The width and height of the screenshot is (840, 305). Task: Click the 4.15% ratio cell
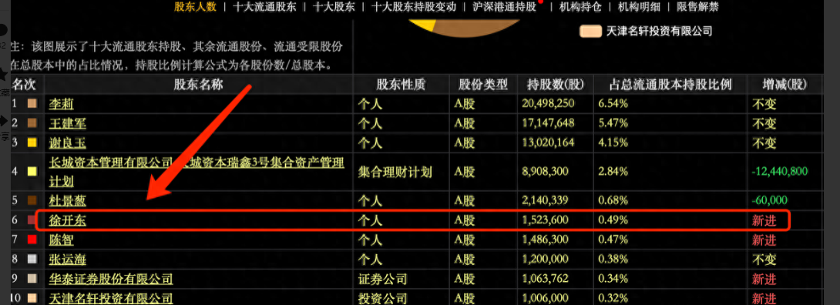point(613,142)
